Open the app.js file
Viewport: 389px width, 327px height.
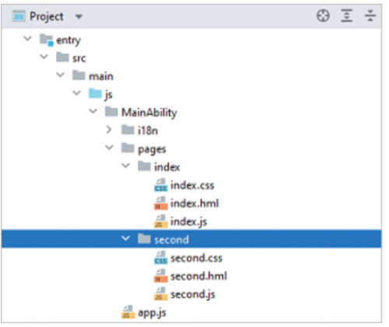pyautogui.click(x=152, y=313)
